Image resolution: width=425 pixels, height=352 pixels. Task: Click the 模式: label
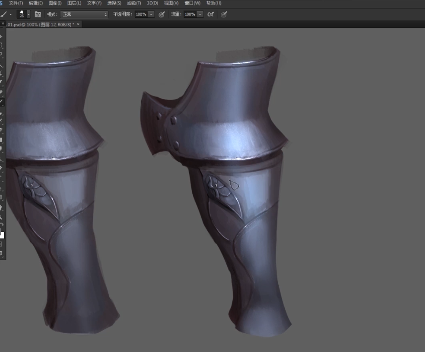[x=52, y=15]
